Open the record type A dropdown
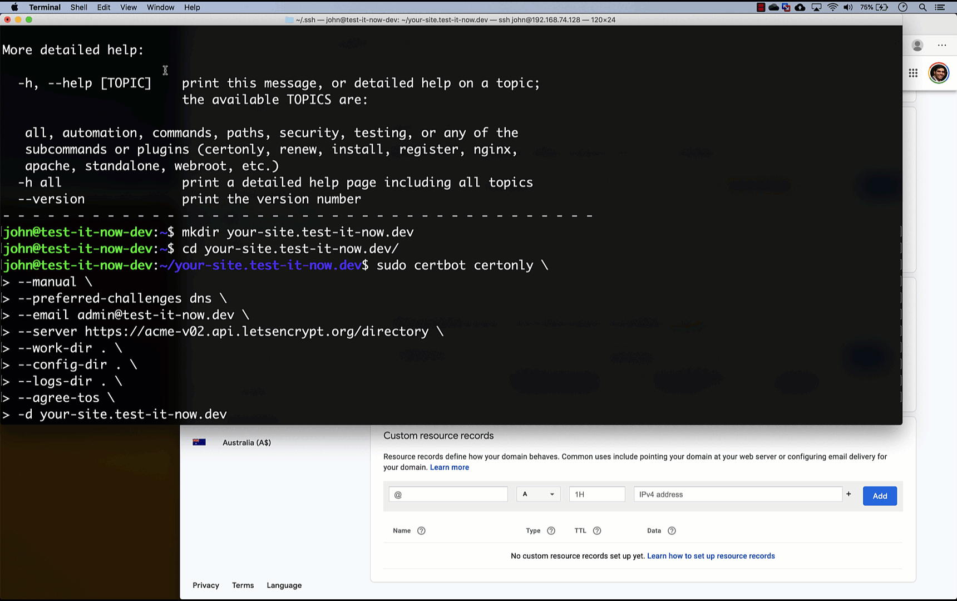 click(538, 494)
